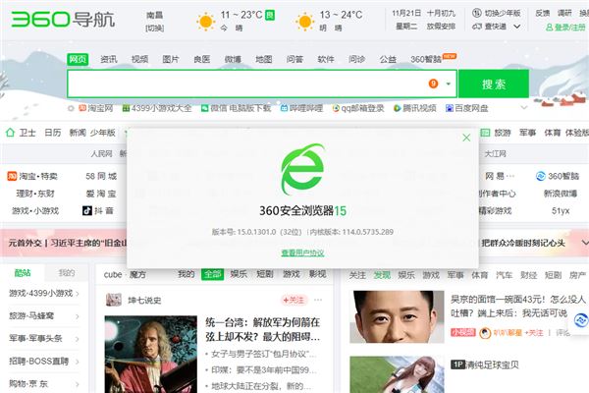Click the 百度网盘 quick link icon
589x393 pixels.
pos(450,108)
